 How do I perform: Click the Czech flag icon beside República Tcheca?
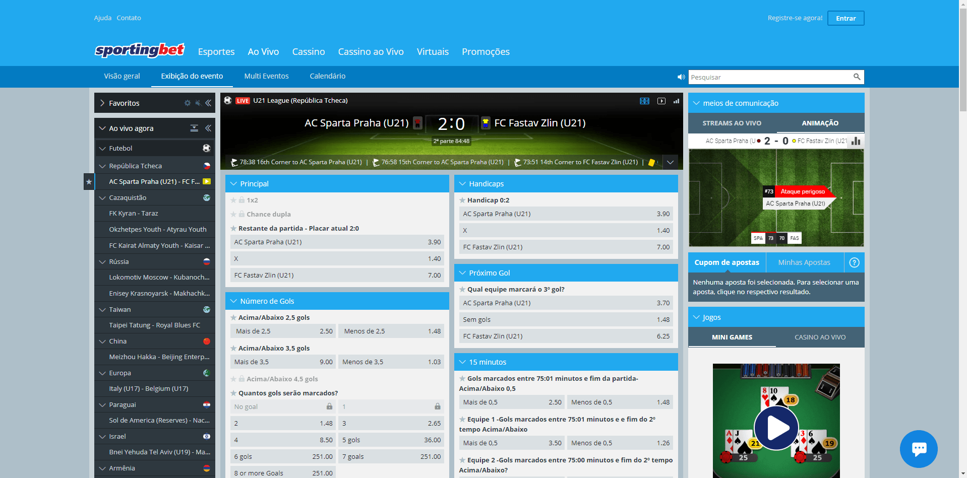click(x=207, y=166)
